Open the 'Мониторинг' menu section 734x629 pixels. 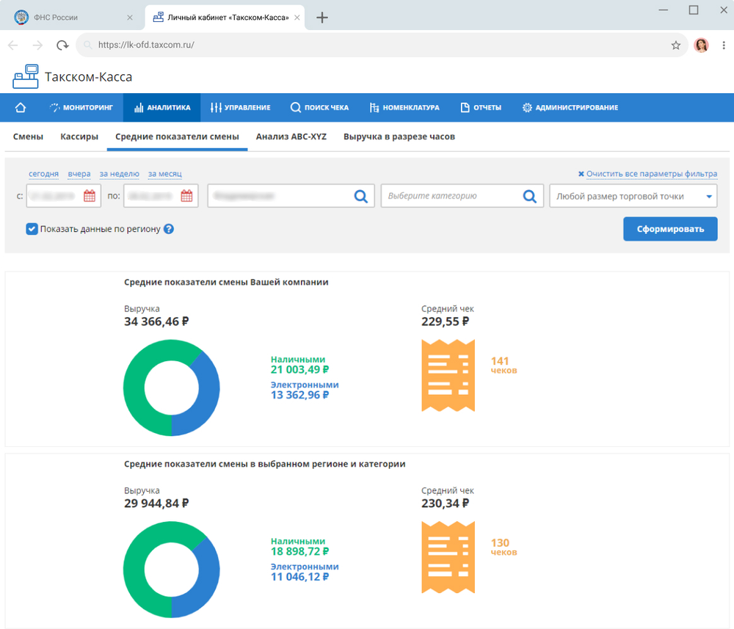81,108
